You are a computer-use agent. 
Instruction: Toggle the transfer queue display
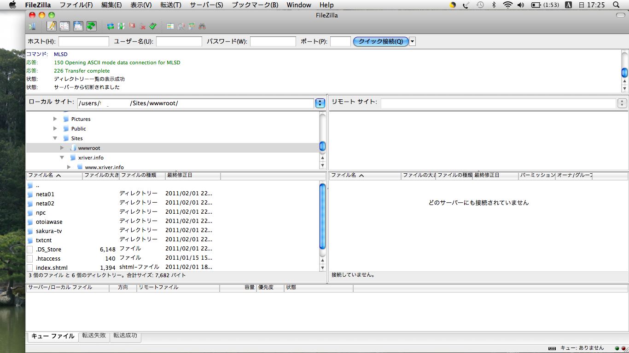click(91, 26)
